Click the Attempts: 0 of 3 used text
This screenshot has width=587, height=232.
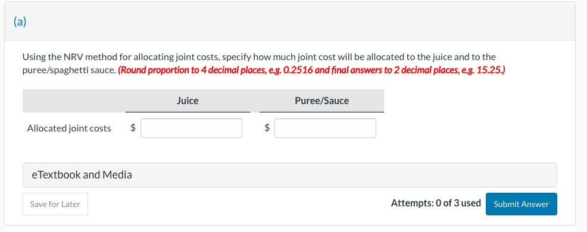(436, 203)
